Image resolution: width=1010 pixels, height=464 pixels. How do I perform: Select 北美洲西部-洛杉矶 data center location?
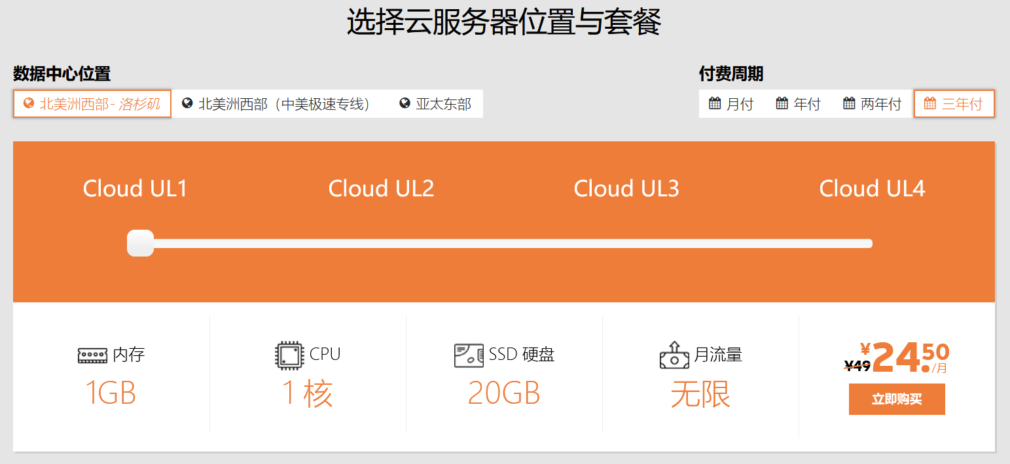pyautogui.click(x=92, y=103)
